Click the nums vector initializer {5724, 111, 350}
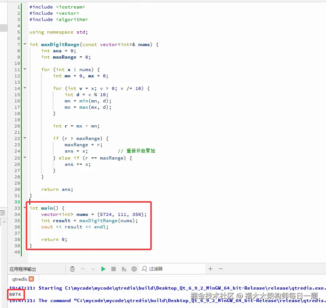 [x=120, y=214]
